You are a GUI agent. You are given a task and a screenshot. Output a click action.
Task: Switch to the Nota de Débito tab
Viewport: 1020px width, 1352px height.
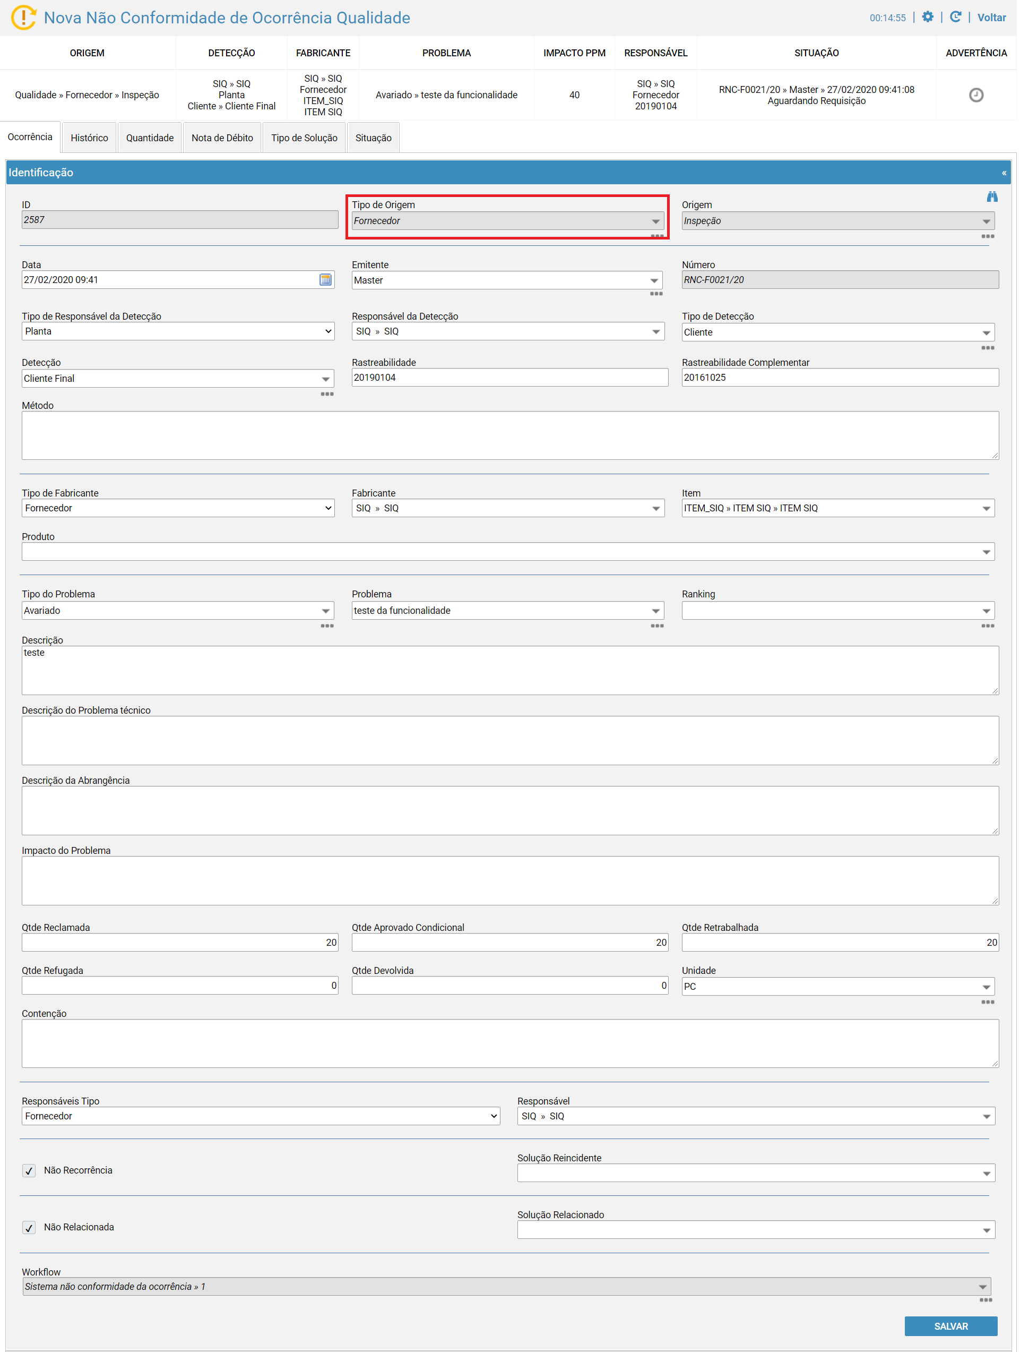223,138
